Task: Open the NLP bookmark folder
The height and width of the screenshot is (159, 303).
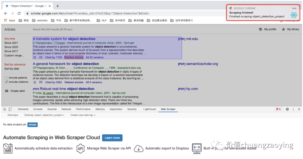Action: 102,20
